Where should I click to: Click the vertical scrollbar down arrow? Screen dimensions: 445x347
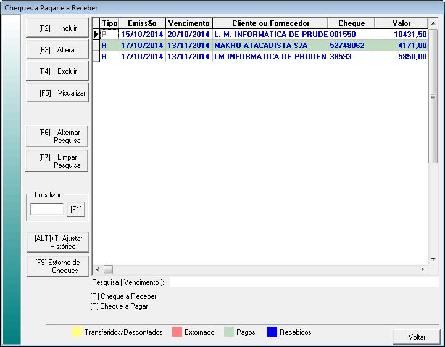[433, 260]
